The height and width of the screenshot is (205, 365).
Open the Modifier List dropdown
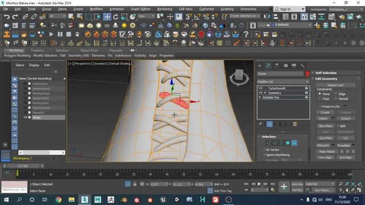[x=283, y=81]
